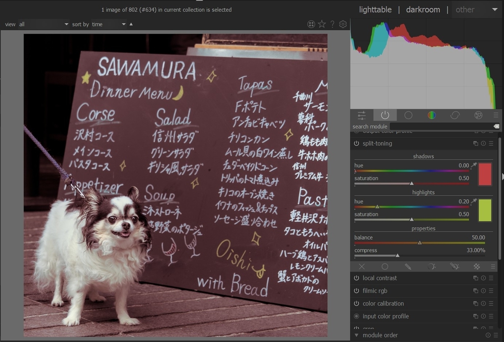This screenshot has height=342, width=504.
Task: Select raster mask checkerboard icon
Action: 477,267
